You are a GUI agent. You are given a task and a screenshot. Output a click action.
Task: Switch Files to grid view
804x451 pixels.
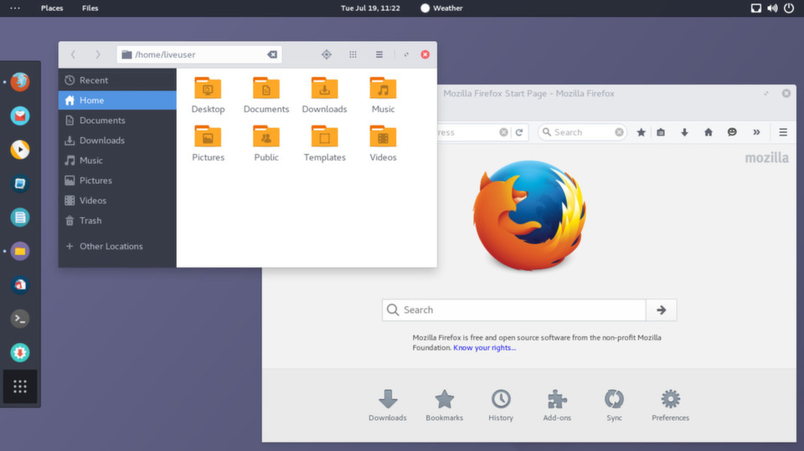[x=353, y=54]
